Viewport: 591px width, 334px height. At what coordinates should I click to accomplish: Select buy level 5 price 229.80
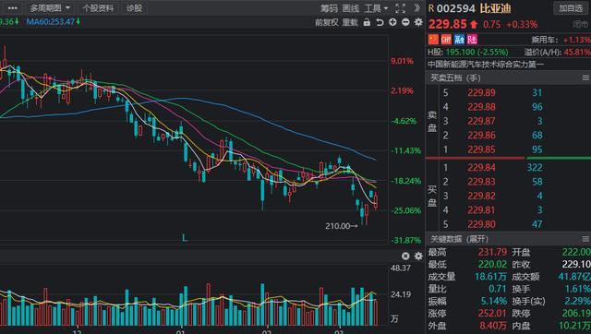pyautogui.click(x=481, y=224)
